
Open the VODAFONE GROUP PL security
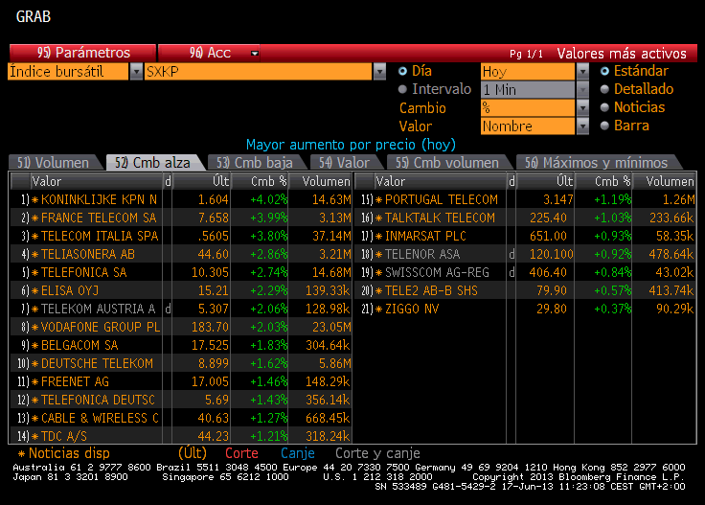click(x=101, y=327)
